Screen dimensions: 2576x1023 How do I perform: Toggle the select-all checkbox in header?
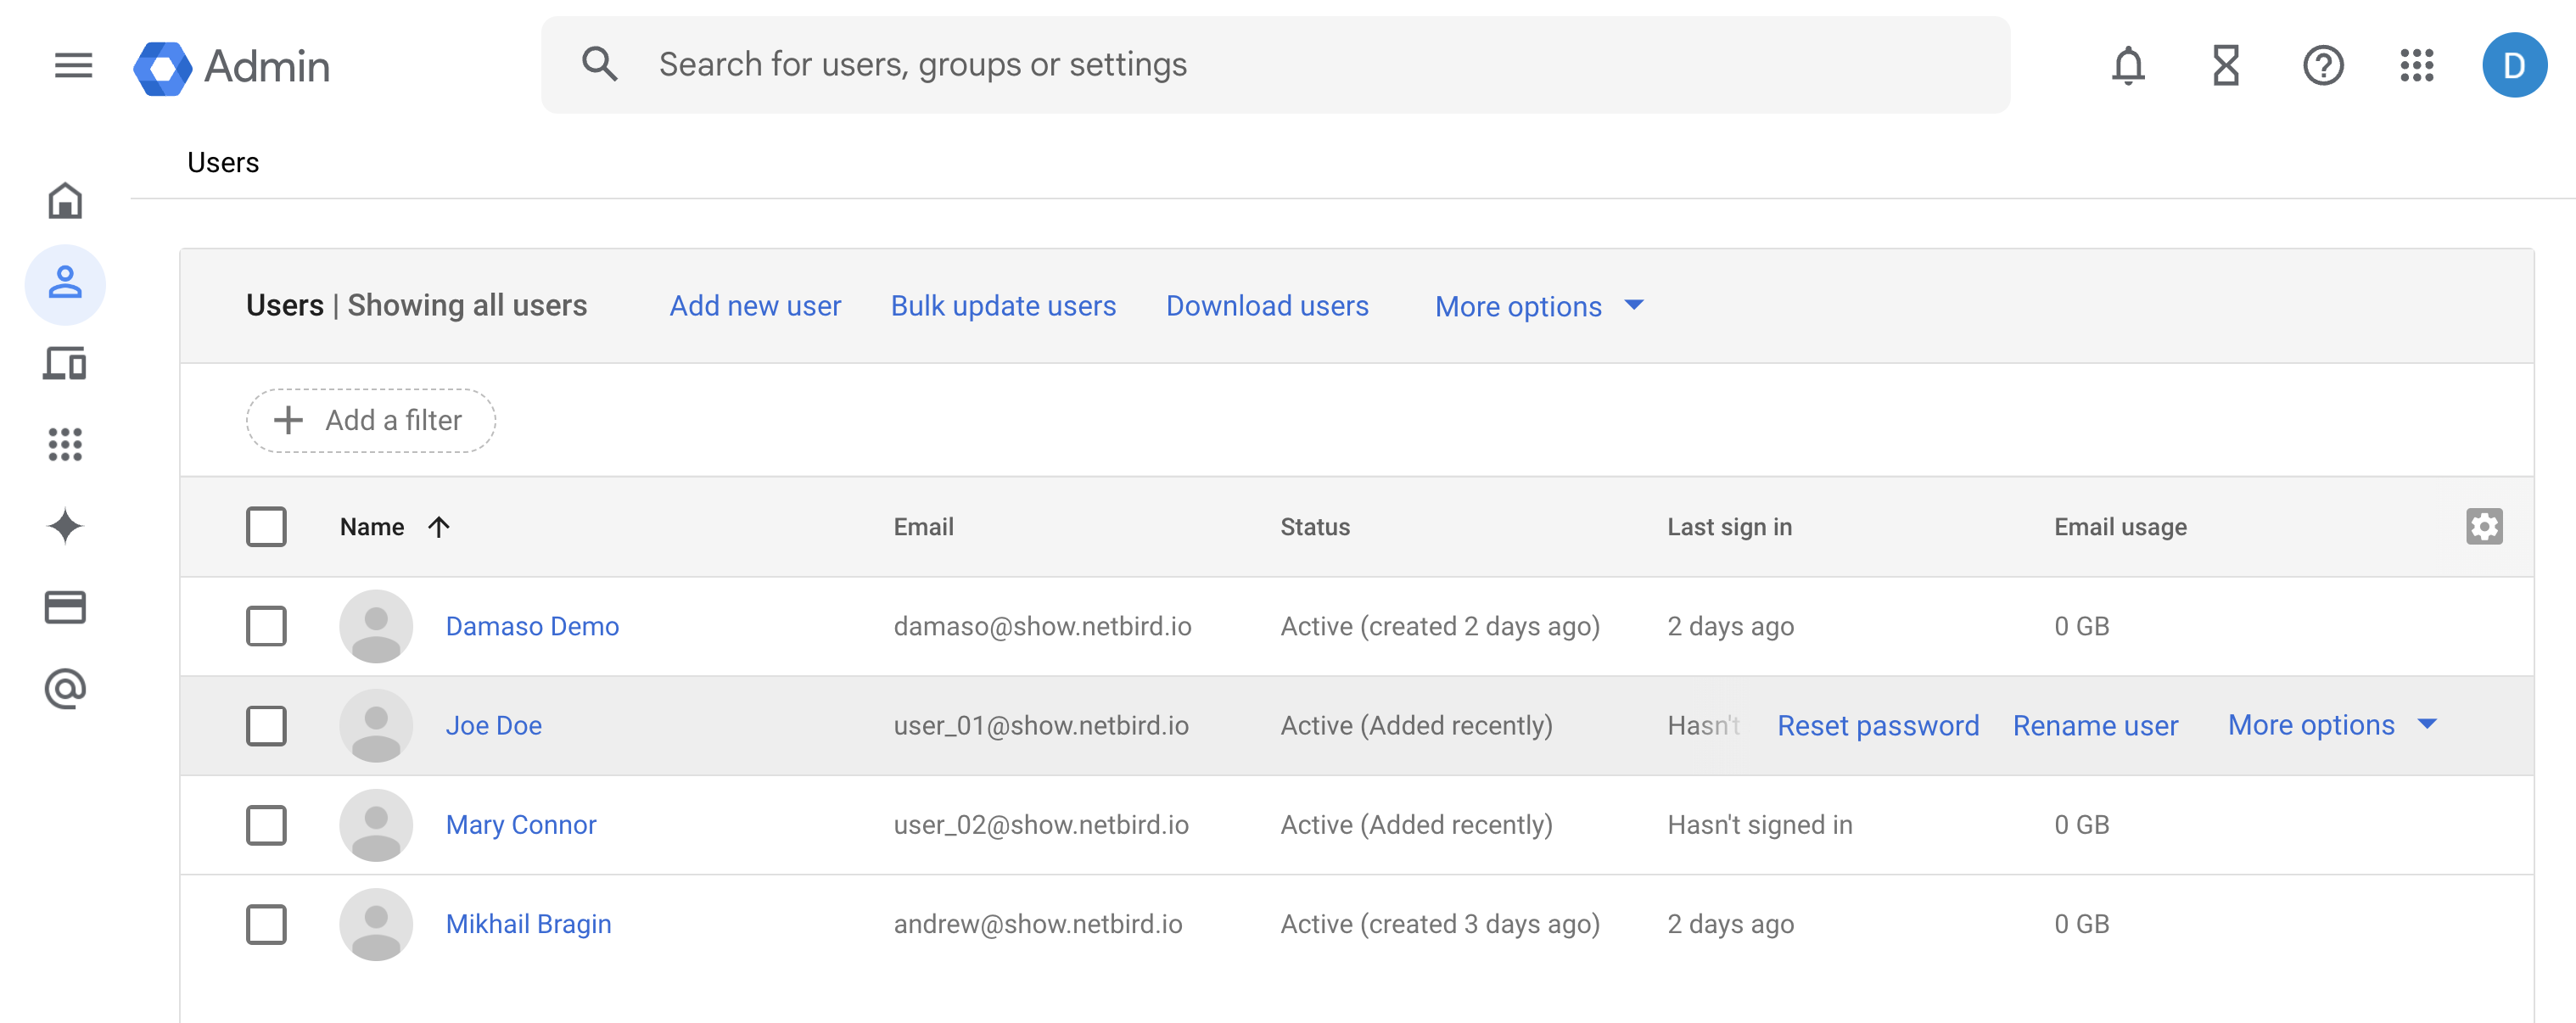[x=266, y=526]
